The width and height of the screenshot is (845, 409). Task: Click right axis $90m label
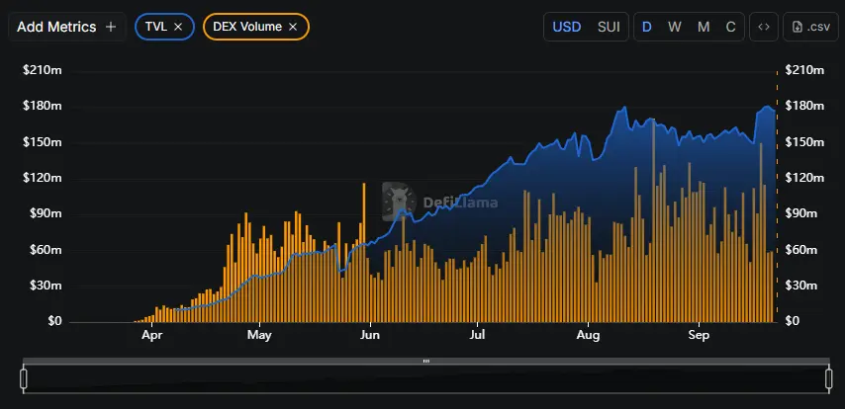coord(801,213)
